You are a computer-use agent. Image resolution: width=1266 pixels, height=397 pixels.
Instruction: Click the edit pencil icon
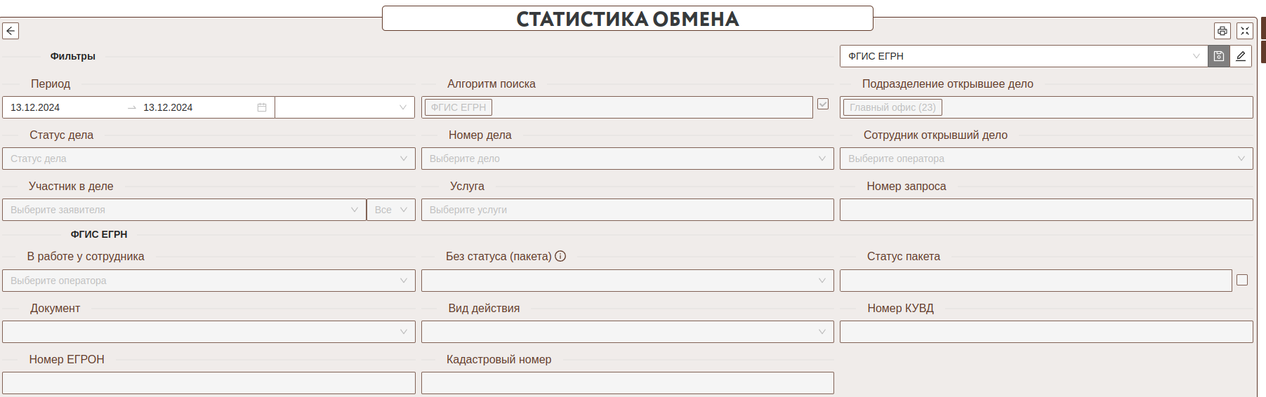click(1241, 56)
